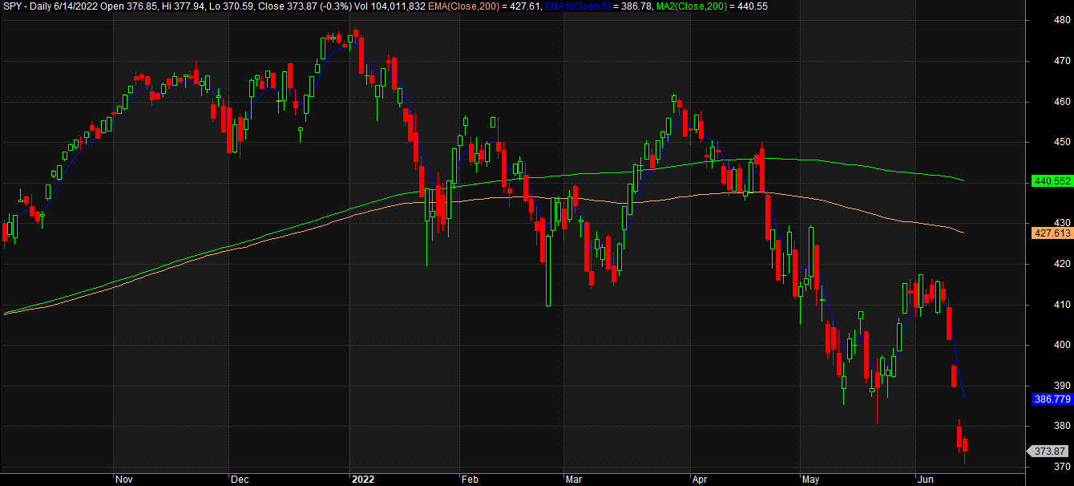Image resolution: width=1074 pixels, height=486 pixels.
Task: Click the Feb label on the date axis
Action: pyautogui.click(x=470, y=479)
